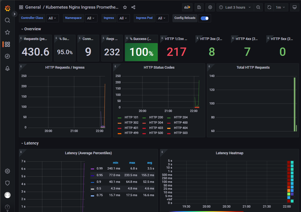Add a new panel to dashboard
301x212 pixels.
tap(187, 7)
